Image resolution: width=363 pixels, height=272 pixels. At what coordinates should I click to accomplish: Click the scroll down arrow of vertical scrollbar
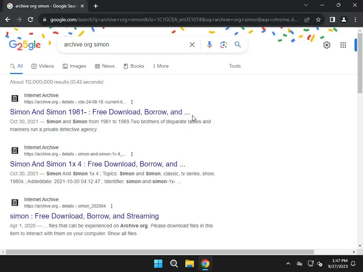(360, 246)
